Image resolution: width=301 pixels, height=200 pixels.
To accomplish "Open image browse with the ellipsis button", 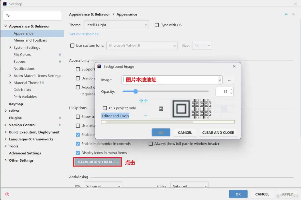I will click(x=229, y=80).
